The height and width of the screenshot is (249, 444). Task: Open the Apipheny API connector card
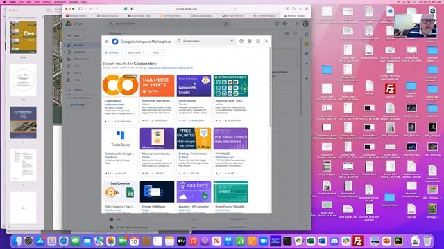point(194,196)
